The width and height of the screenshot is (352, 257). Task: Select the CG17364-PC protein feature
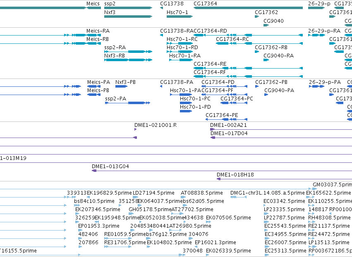tap(234, 103)
